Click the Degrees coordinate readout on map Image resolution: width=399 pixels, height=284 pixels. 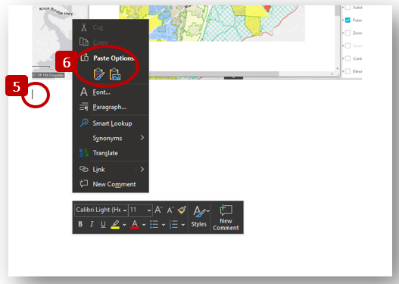pyautogui.click(x=48, y=75)
